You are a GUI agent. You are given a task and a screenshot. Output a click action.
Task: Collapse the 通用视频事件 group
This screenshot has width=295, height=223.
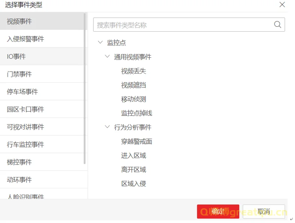click(107, 57)
